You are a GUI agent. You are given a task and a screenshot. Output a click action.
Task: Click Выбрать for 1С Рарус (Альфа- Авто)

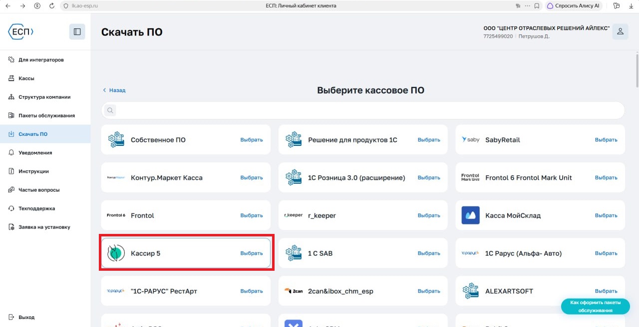click(606, 253)
